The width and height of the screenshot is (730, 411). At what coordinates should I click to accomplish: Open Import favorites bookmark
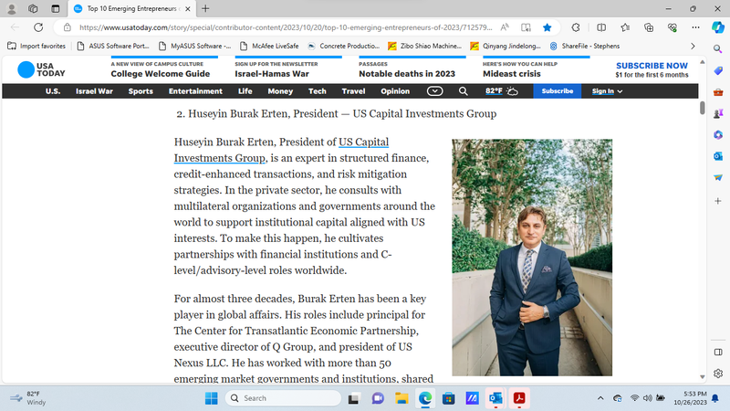coord(36,47)
